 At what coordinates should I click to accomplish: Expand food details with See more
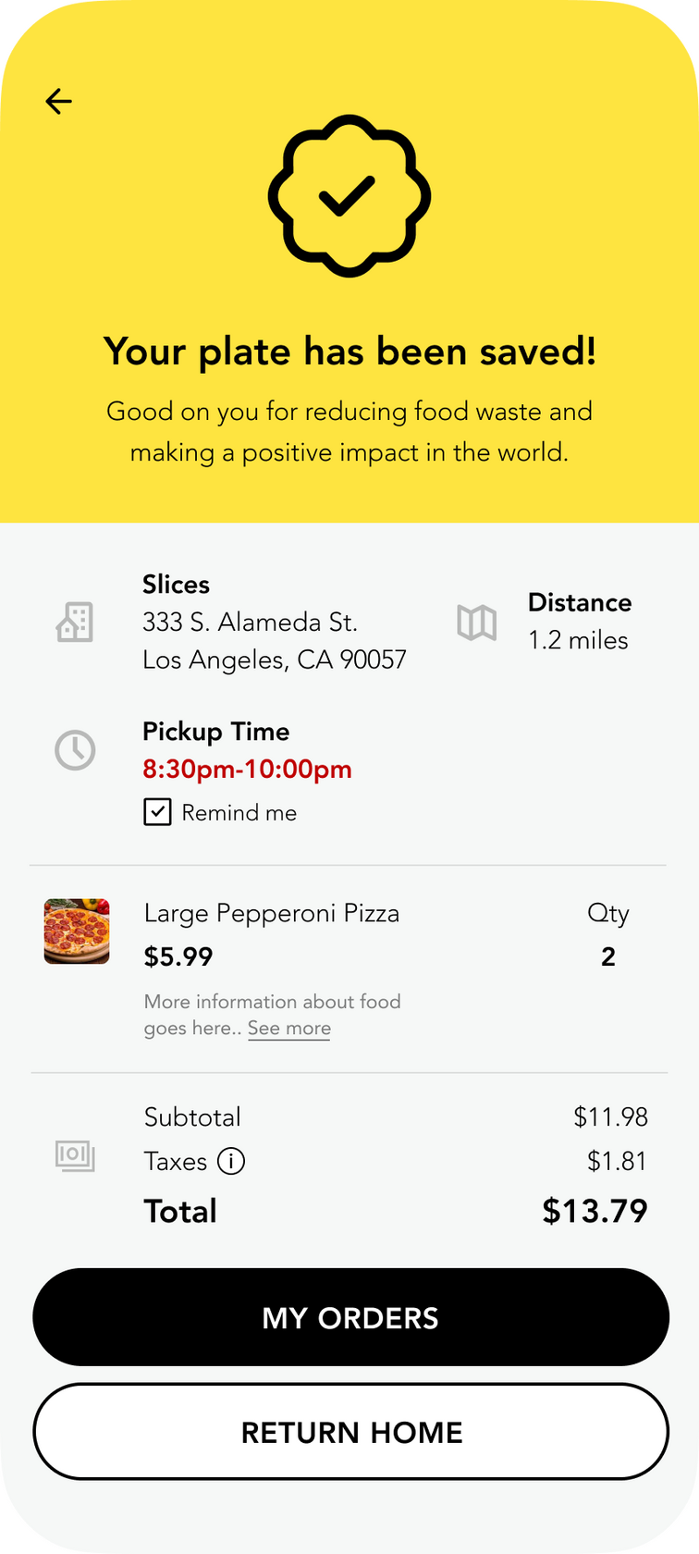[x=288, y=1029]
